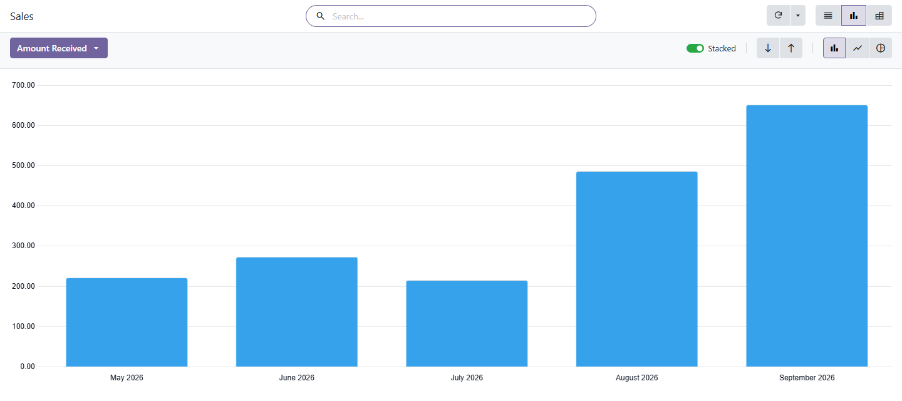Click the Sales page title
Image resolution: width=902 pixels, height=401 pixels.
click(22, 16)
